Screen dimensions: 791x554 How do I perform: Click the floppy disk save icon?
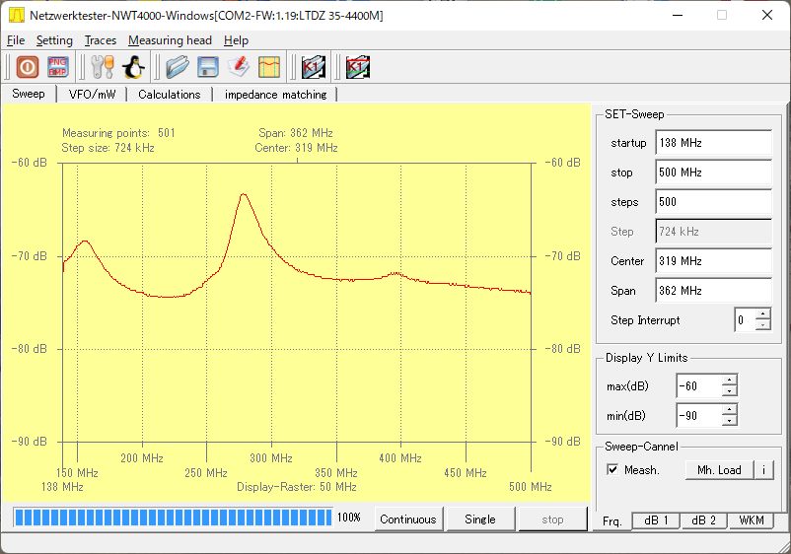[208, 67]
